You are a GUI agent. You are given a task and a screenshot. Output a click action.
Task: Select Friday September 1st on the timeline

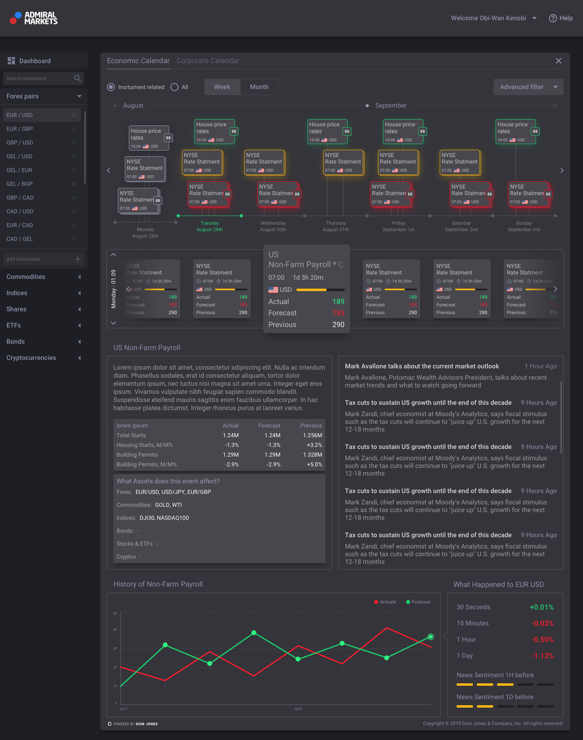398,226
